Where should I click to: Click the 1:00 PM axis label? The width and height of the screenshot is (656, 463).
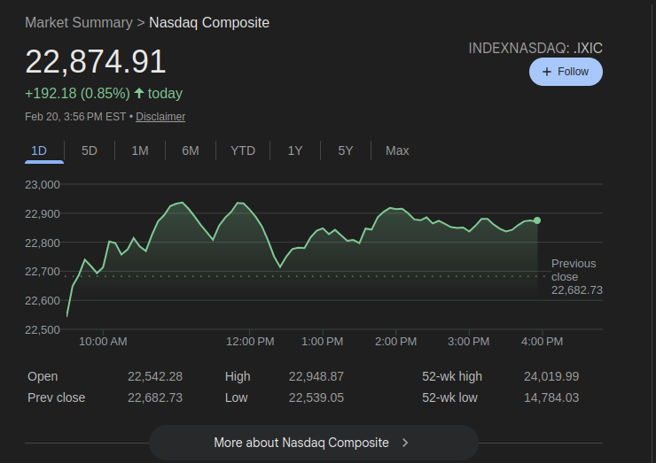pos(322,342)
